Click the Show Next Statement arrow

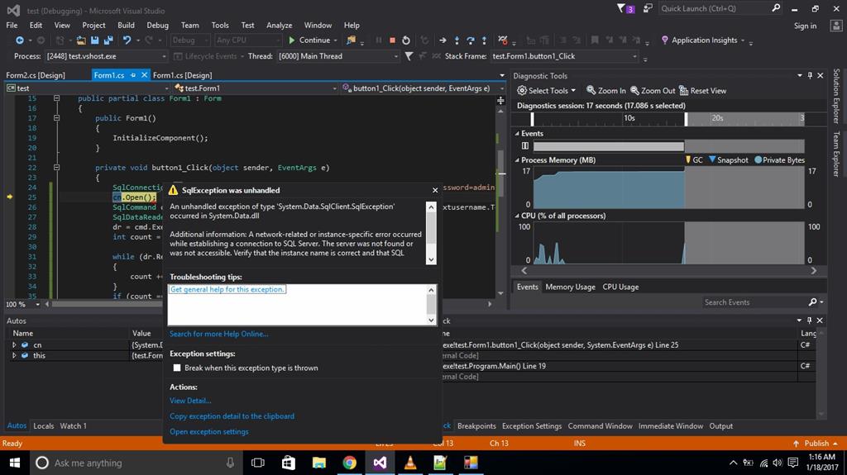[x=443, y=40]
